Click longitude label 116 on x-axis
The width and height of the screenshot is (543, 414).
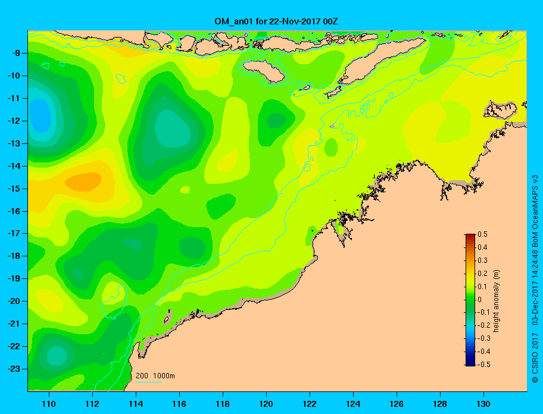click(x=179, y=404)
